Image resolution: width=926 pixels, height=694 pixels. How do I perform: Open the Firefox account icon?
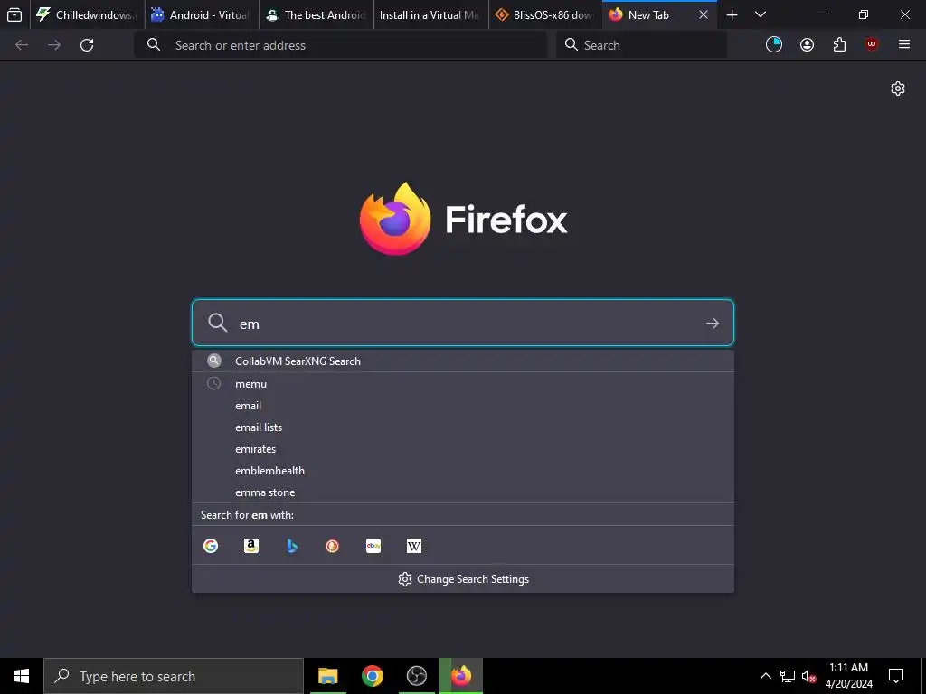coord(807,45)
